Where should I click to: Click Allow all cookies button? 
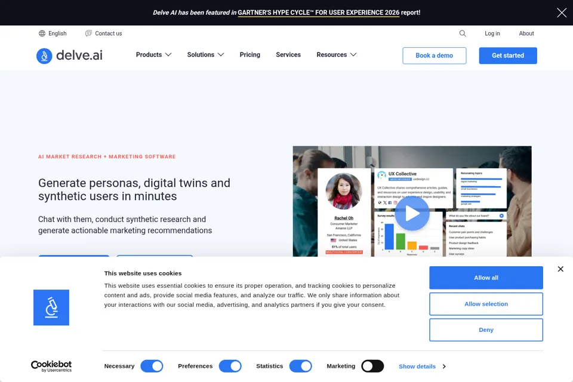(x=486, y=278)
